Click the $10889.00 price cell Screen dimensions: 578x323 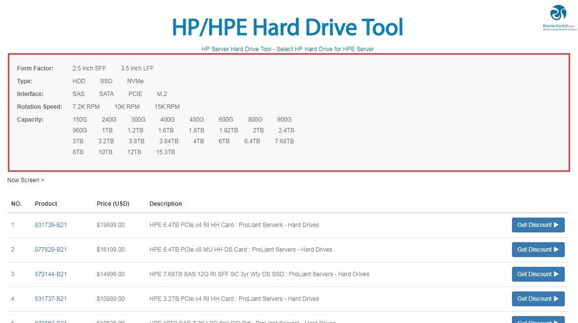click(x=111, y=299)
